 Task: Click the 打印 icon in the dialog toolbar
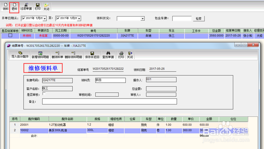click(x=121, y=55)
